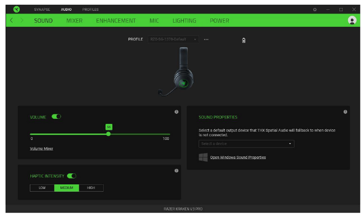Maximize the Synapse window
The width and height of the screenshot is (364, 216).
pos(341,10)
